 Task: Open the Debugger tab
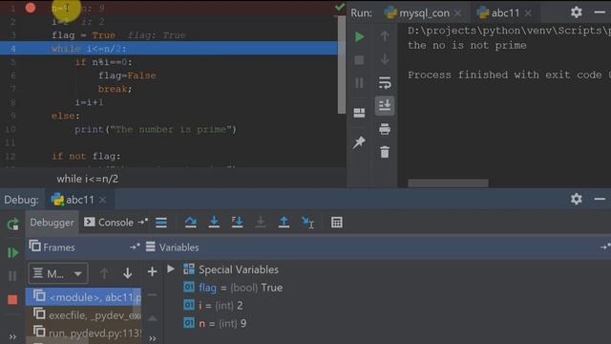(x=52, y=223)
